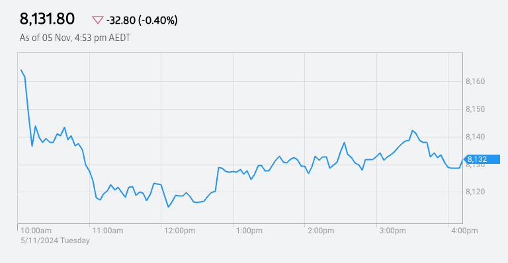
Task: Click the 2:00pm time axis label
Action: coord(321,231)
